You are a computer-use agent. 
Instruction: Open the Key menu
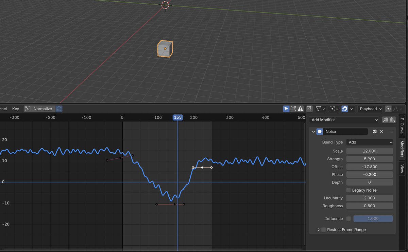point(16,109)
